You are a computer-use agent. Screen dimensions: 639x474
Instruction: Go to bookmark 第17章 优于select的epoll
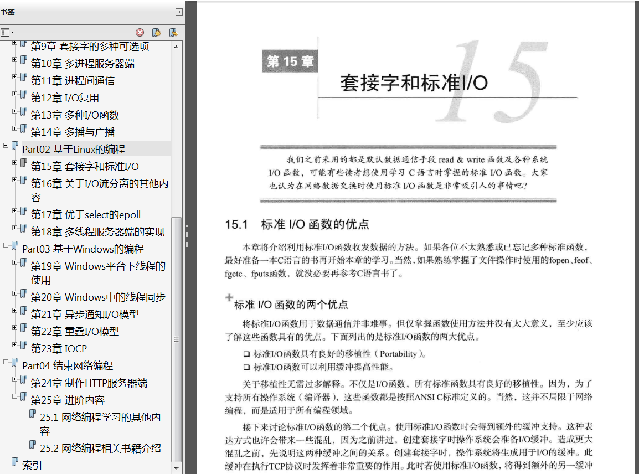coord(86,214)
